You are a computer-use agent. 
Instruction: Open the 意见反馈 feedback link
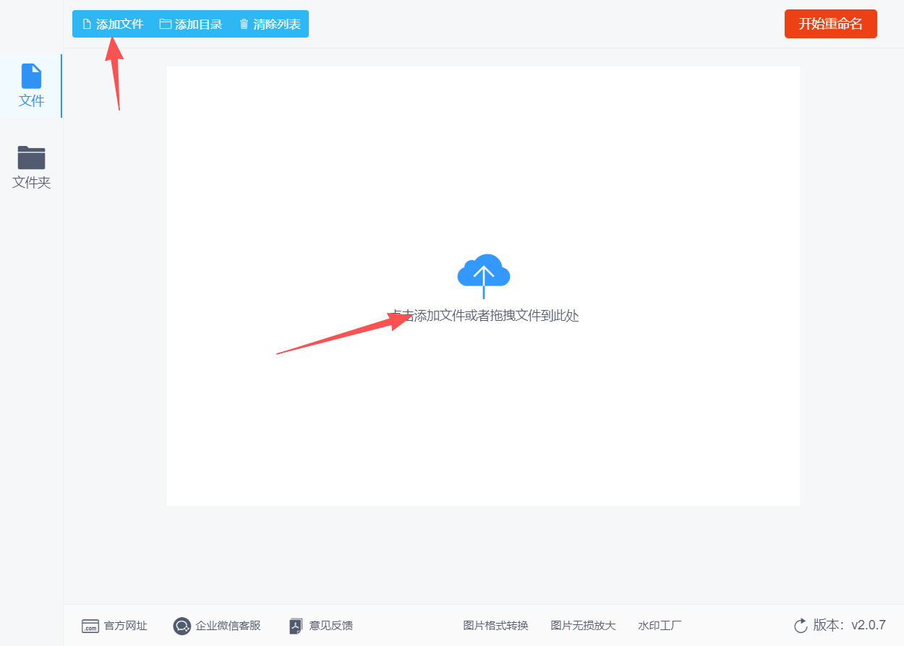point(321,626)
